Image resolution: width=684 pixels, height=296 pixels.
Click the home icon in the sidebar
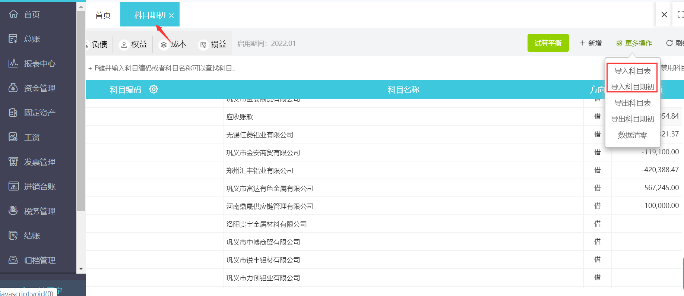pos(13,14)
